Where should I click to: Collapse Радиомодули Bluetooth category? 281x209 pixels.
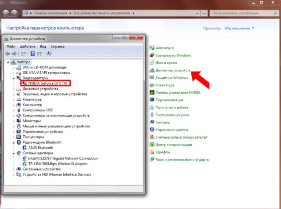[x=14, y=143]
